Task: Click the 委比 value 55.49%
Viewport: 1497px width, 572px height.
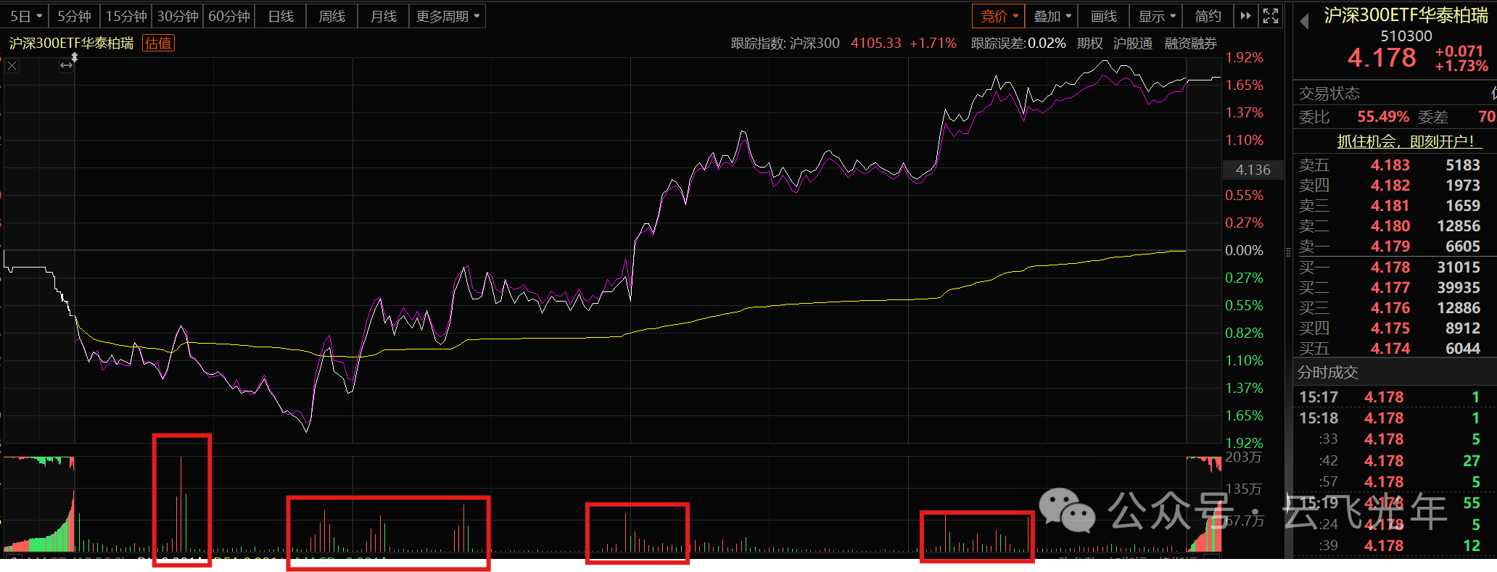Action: (x=1383, y=117)
